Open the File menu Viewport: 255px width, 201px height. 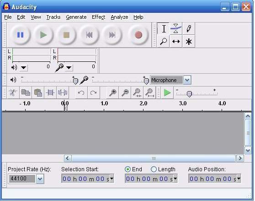pos(8,17)
